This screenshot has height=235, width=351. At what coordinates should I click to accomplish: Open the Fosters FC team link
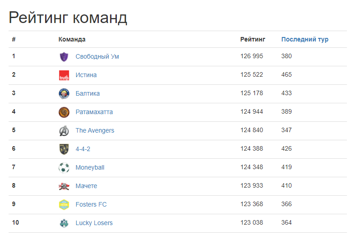tap(91, 204)
